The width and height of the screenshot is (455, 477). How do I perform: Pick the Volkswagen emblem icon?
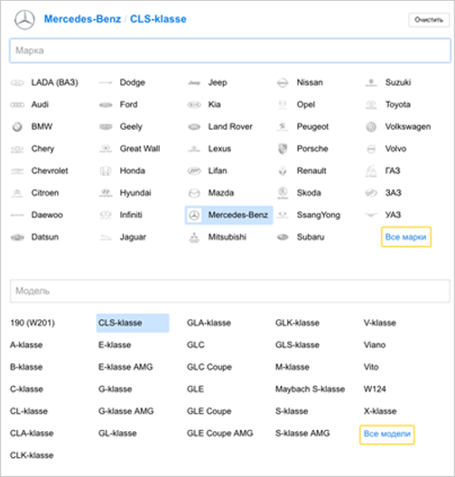(371, 126)
